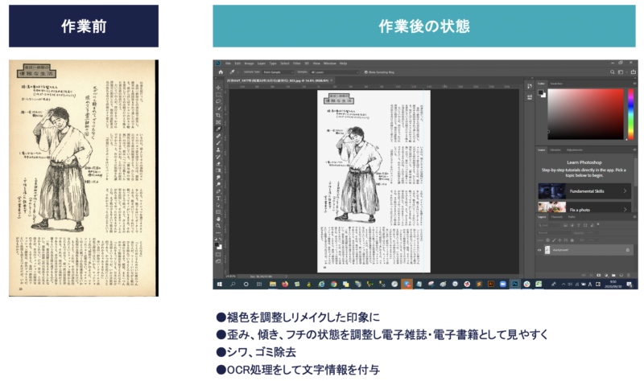Click the Home icon in options bar
This screenshot has width=644, height=381.
coord(221,72)
